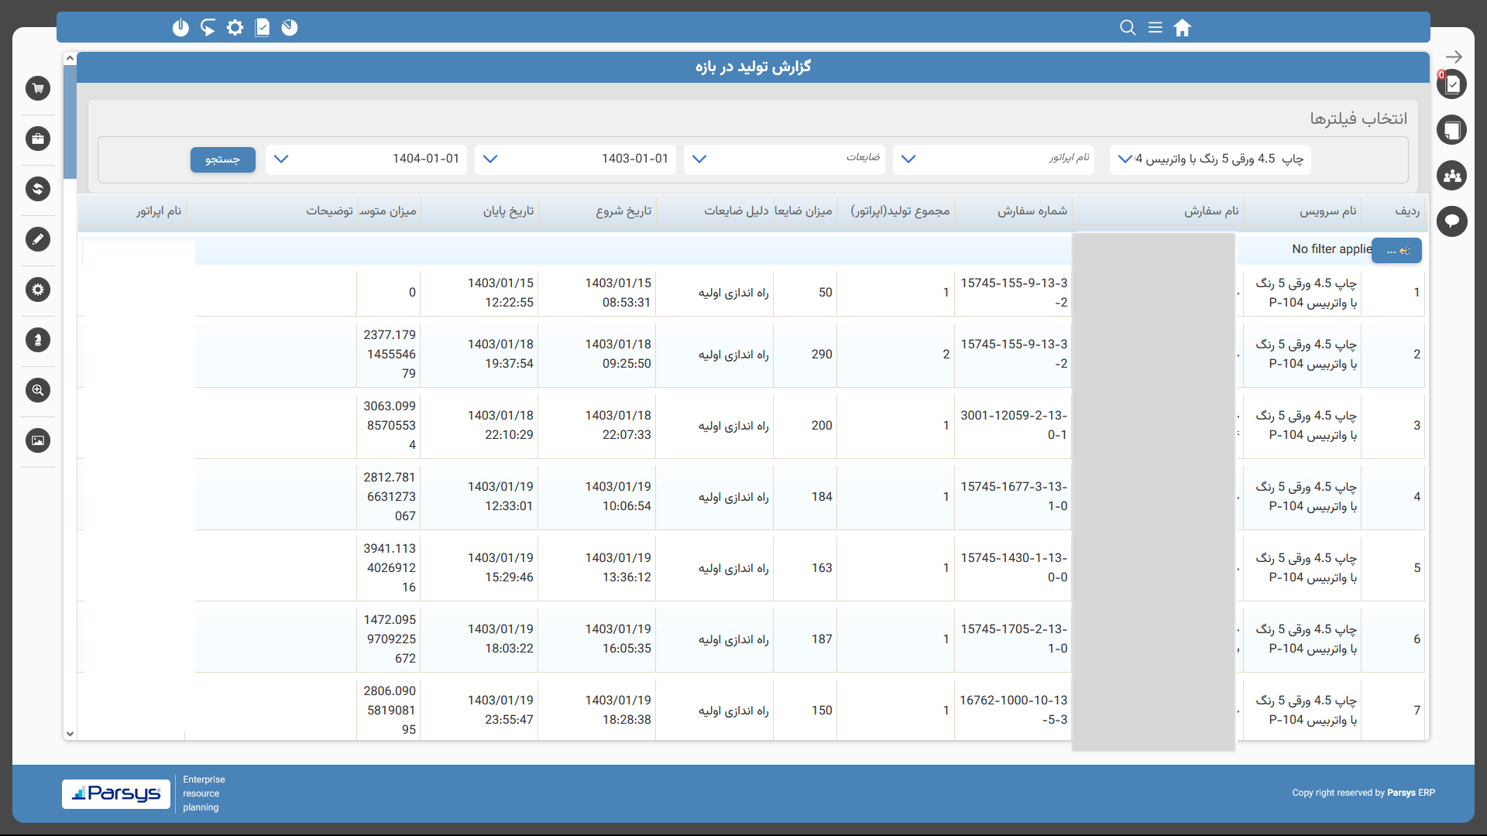This screenshot has height=836, width=1487.
Task: Click the home icon in top bar
Action: pyautogui.click(x=1182, y=28)
